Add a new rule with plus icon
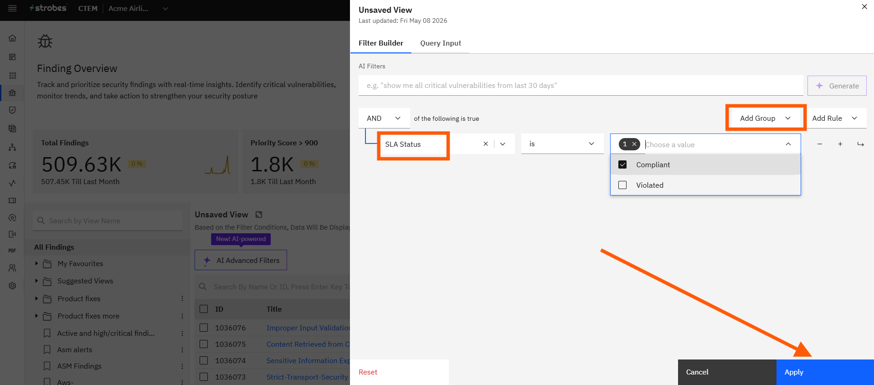This screenshot has height=385, width=874. [x=840, y=144]
